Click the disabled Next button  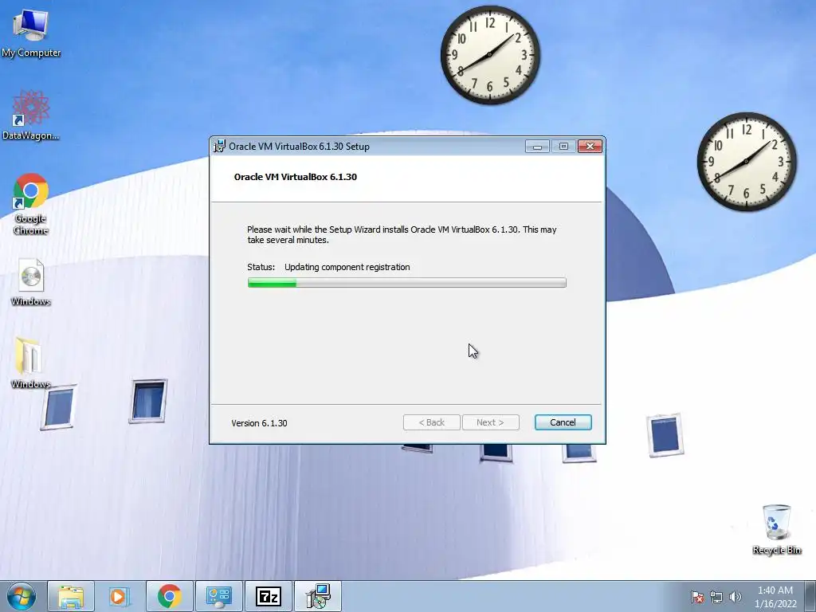point(490,422)
